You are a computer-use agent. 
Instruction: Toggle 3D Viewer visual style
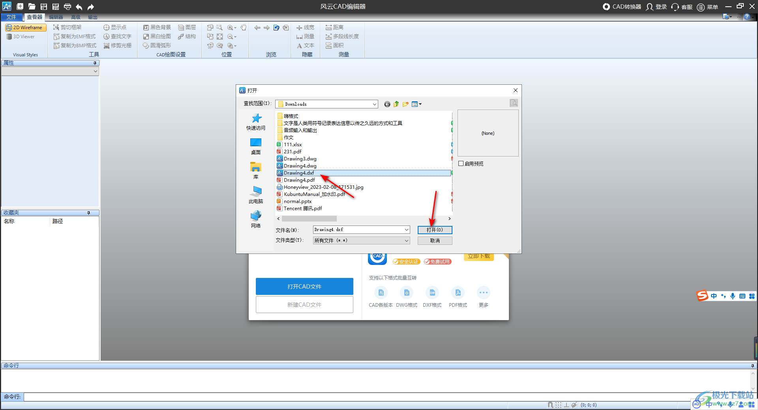21,37
